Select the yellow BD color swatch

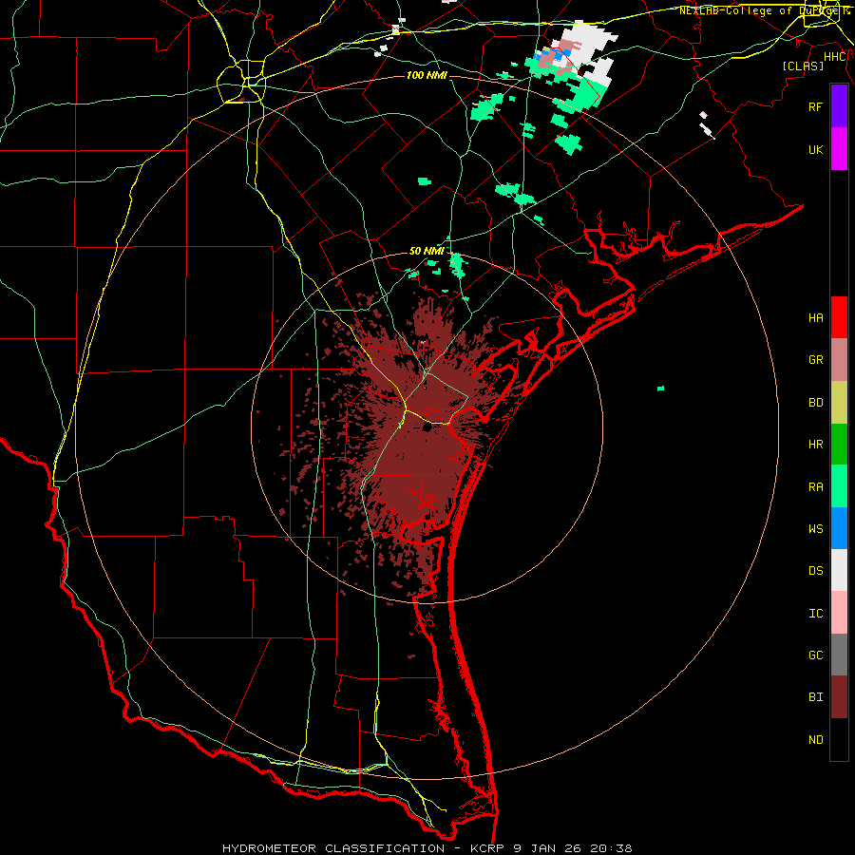(x=839, y=403)
